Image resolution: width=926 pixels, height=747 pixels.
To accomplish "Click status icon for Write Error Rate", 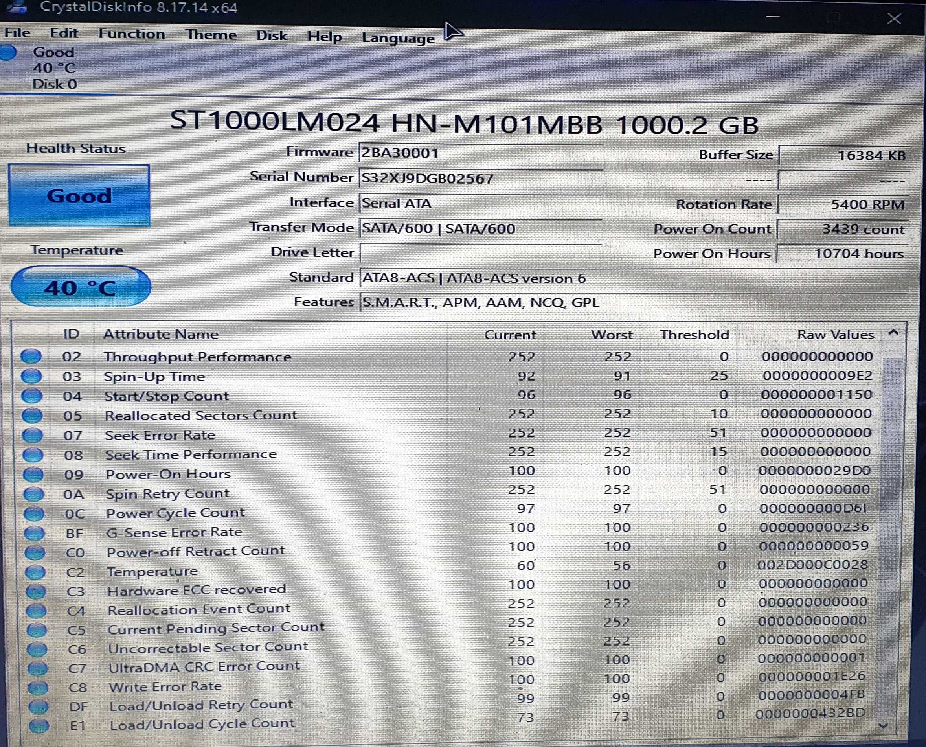I will click(38, 688).
